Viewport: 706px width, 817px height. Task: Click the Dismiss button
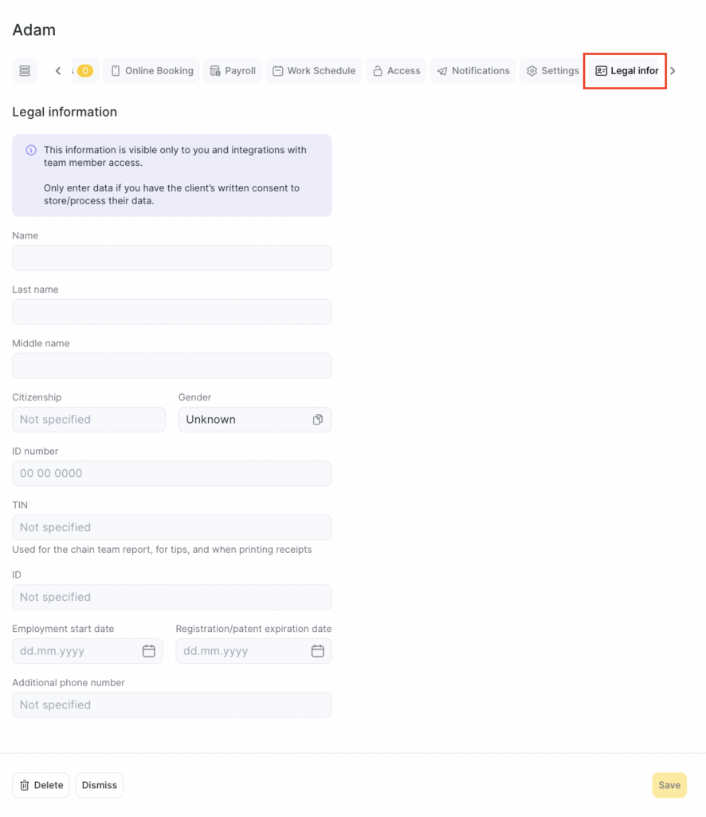100,785
